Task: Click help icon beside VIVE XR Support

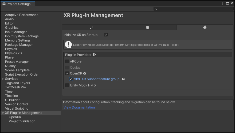Action: pos(123,79)
